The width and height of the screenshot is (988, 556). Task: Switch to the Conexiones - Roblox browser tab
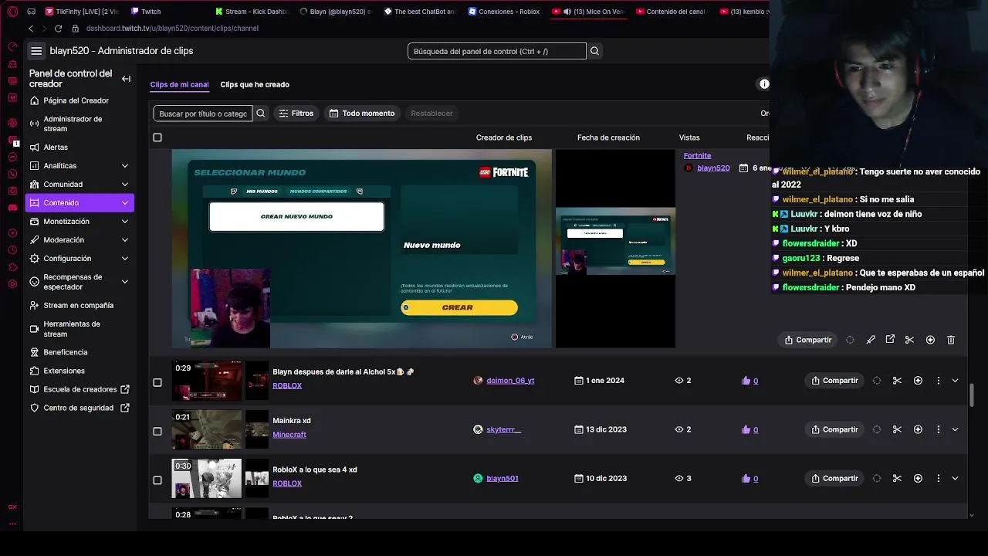[504, 12]
